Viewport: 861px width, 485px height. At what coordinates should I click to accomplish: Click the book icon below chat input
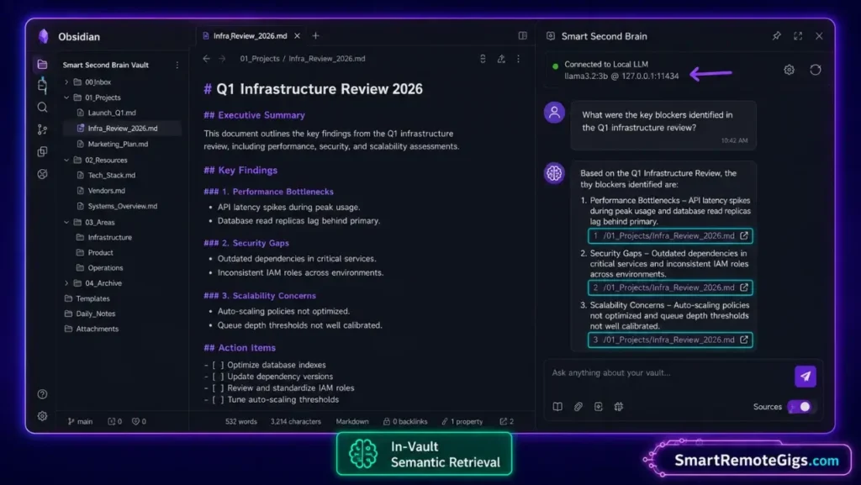pyautogui.click(x=557, y=407)
